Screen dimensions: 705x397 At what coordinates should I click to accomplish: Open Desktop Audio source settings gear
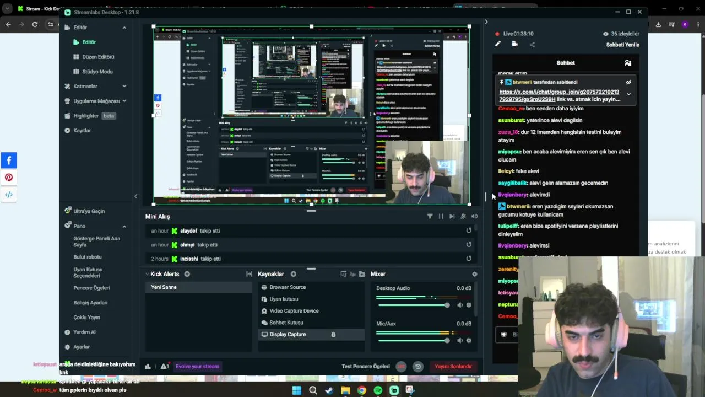tap(469, 305)
